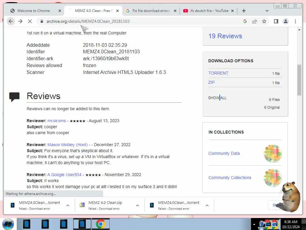The height and width of the screenshot is (230, 306).
Task: Expand the tab search chevron
Action: tap(267, 11)
